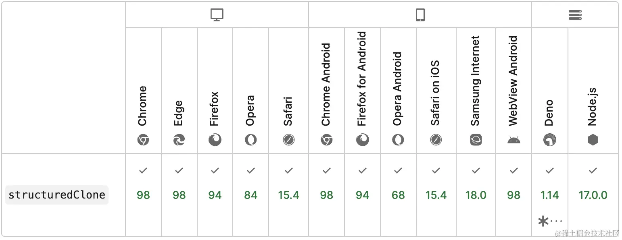Click the desktop monitor icon header
The height and width of the screenshot is (240, 622).
(217, 15)
